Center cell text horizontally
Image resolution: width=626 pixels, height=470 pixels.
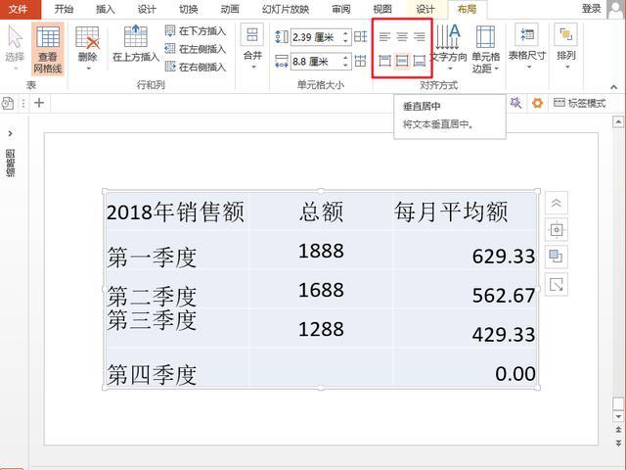coord(402,37)
